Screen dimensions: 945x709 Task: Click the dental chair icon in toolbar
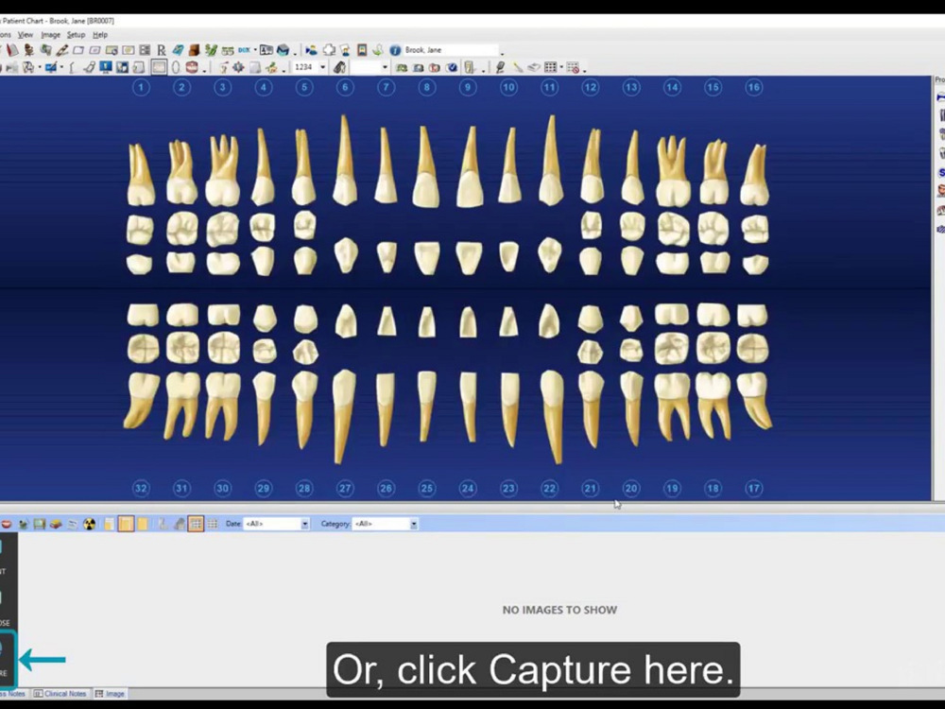29,50
